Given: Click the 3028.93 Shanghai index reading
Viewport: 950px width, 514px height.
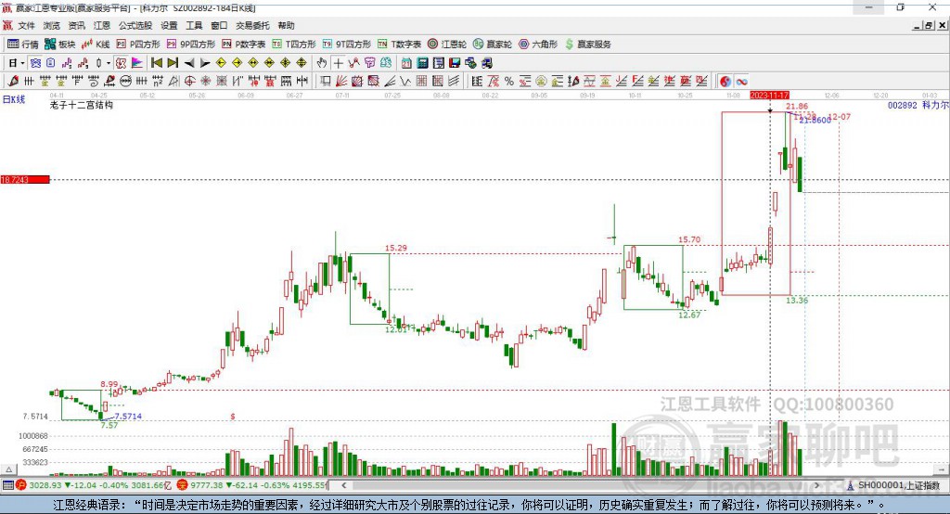Looking at the screenshot, I should tap(45, 485).
